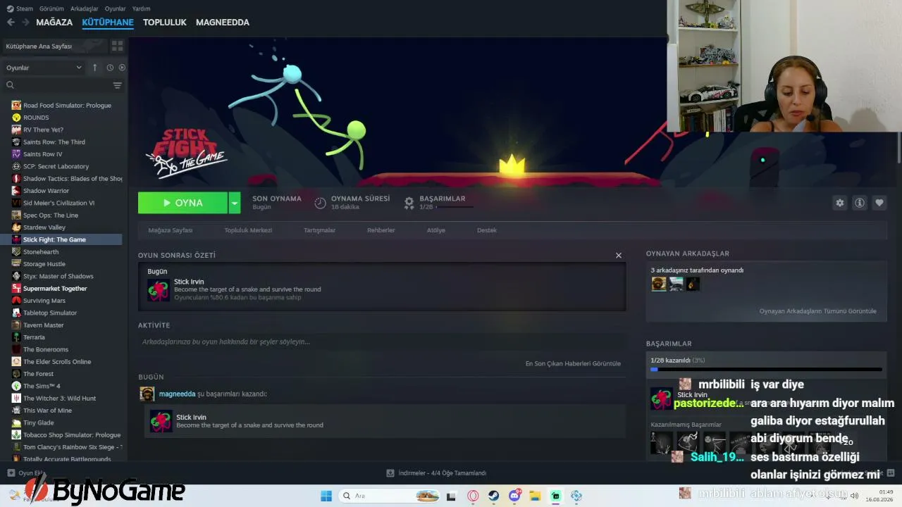
Task: Go to the KÜTÜPHANE tab
Action: tap(108, 23)
